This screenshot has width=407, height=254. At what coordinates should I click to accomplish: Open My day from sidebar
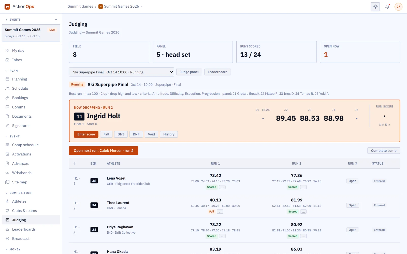(x=31, y=51)
